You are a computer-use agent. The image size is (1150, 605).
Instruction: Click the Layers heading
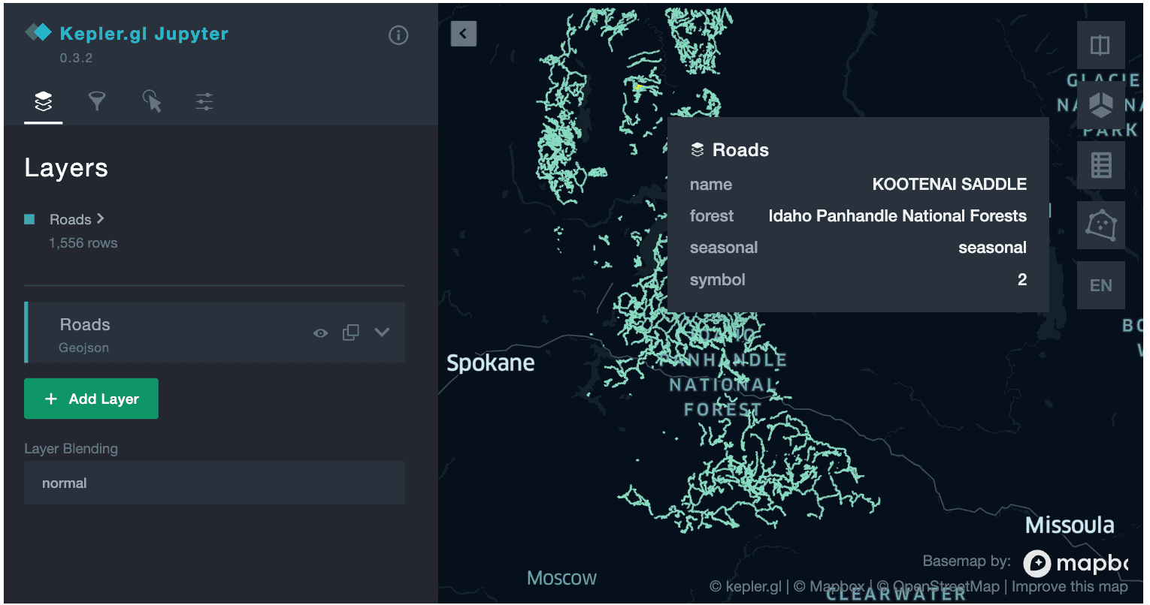point(66,168)
